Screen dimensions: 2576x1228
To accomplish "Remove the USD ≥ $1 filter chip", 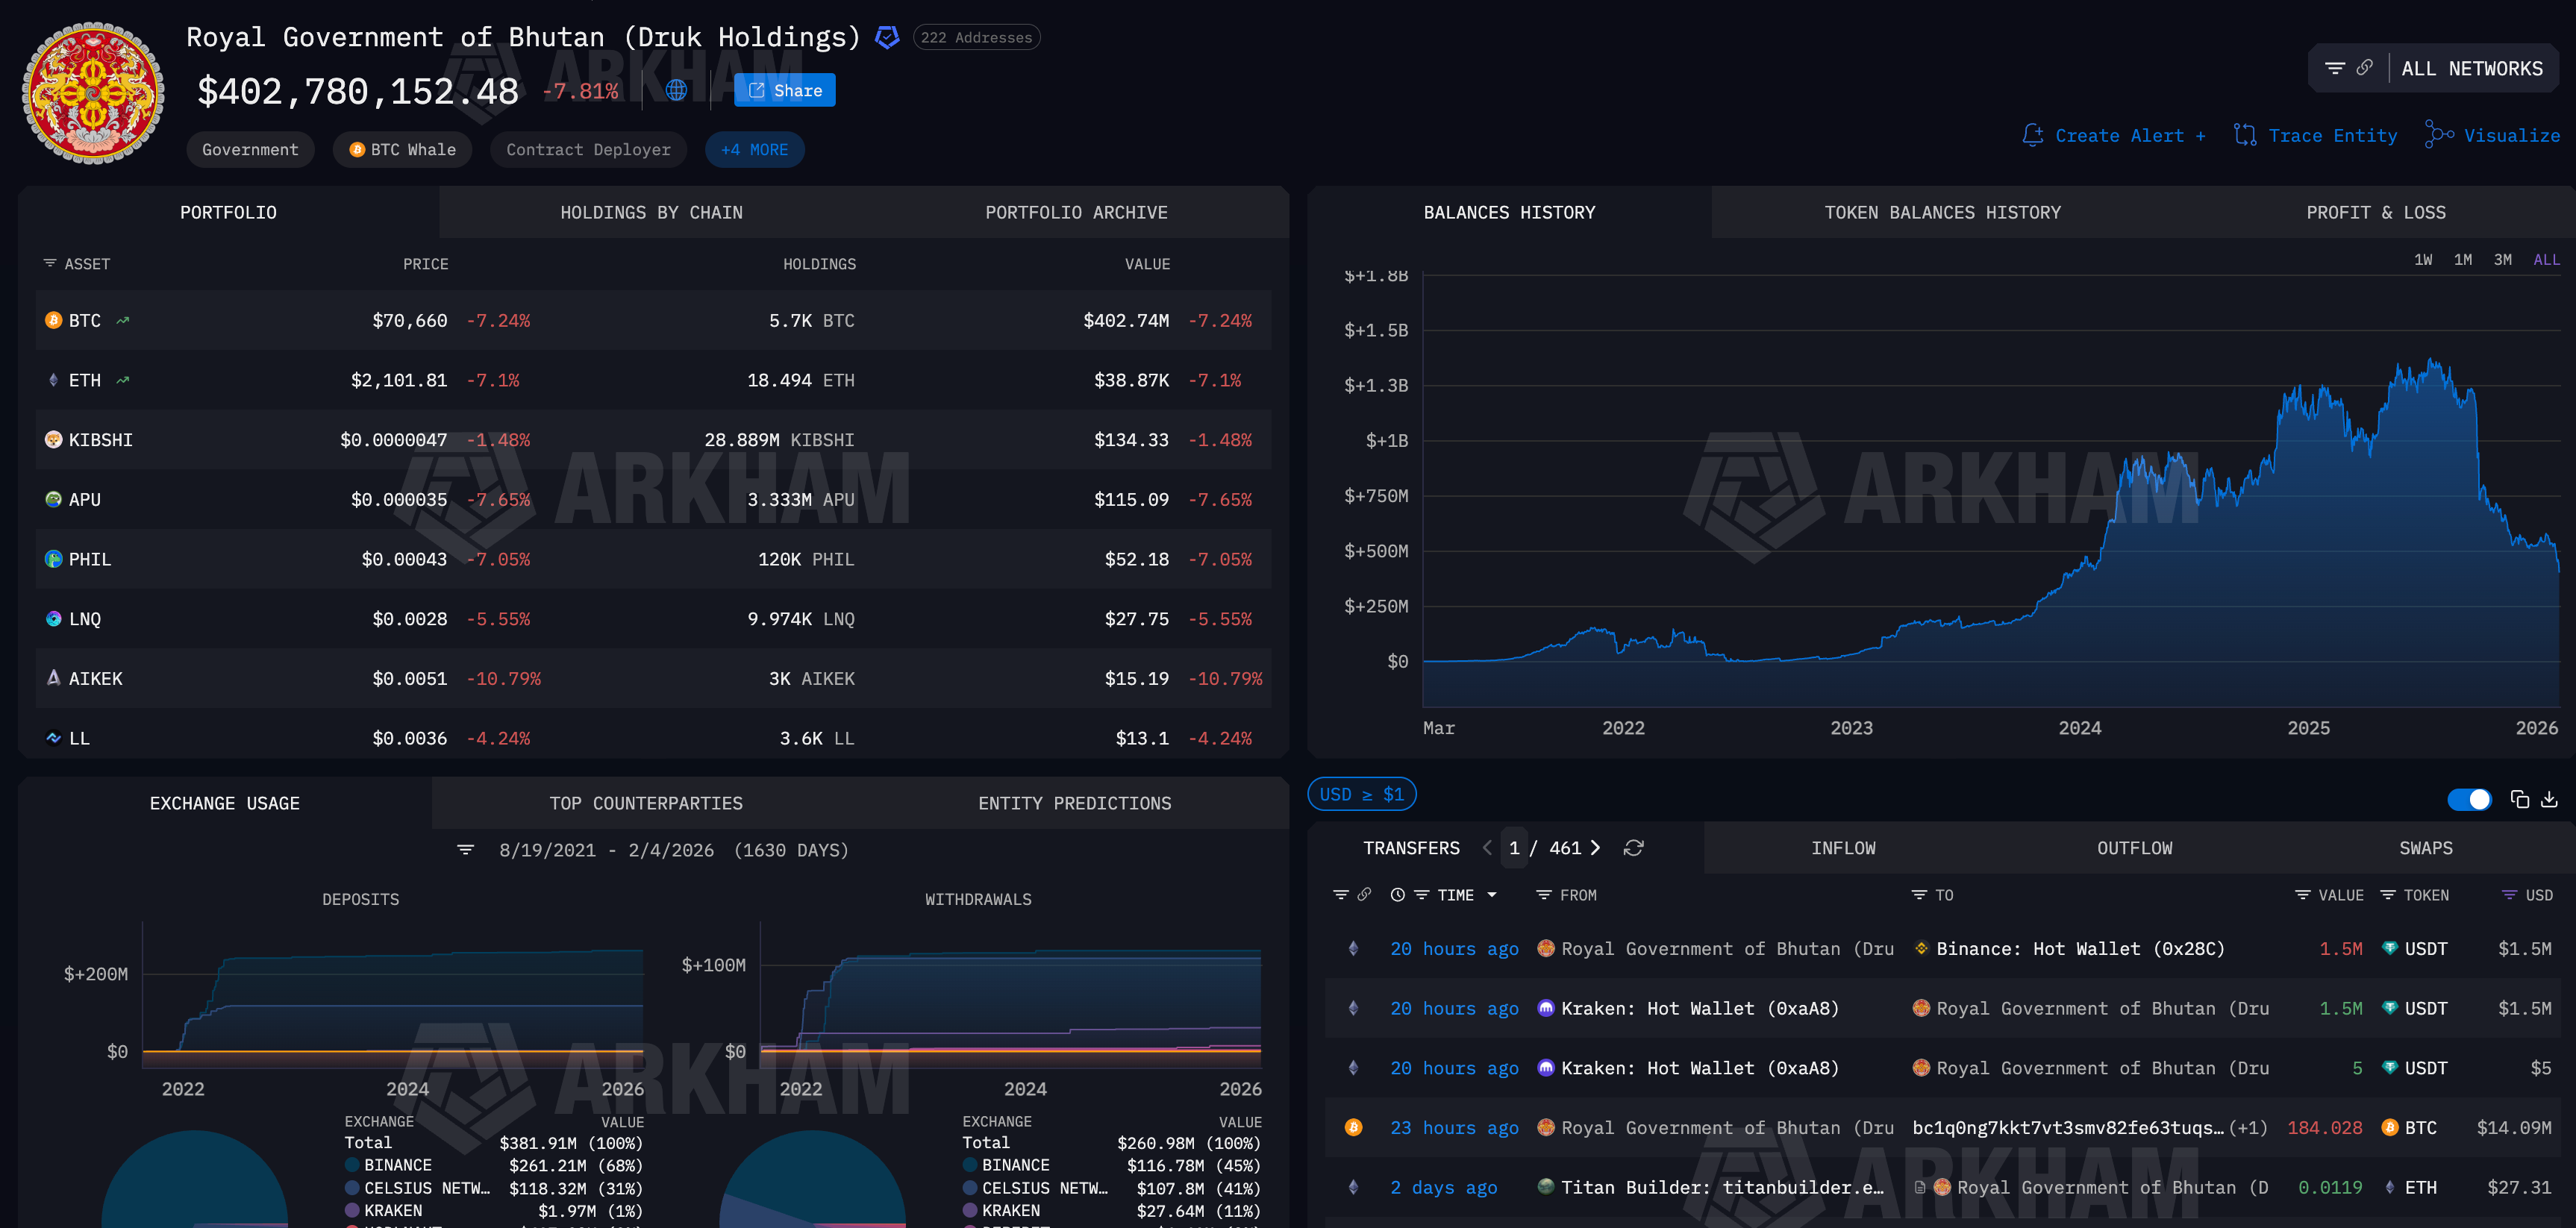I will coord(1361,794).
